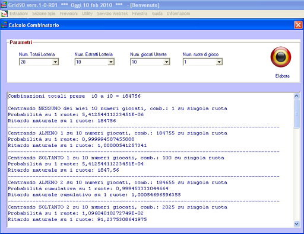The width and height of the screenshot is (304, 234).
Task: Open the Informazioni menu
Action: (x=178, y=14)
